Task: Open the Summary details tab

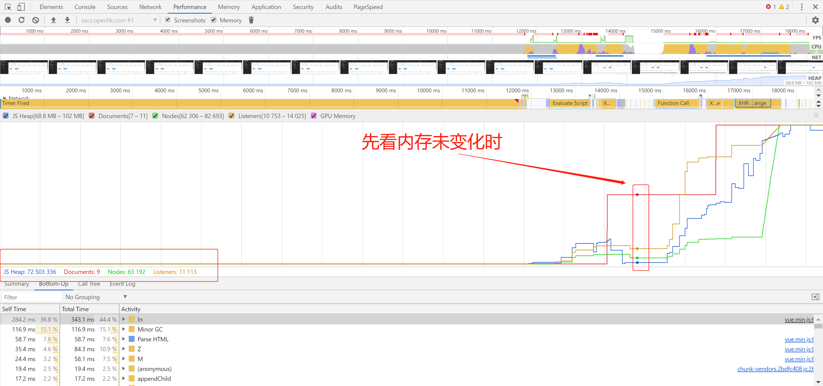Action: click(17, 283)
